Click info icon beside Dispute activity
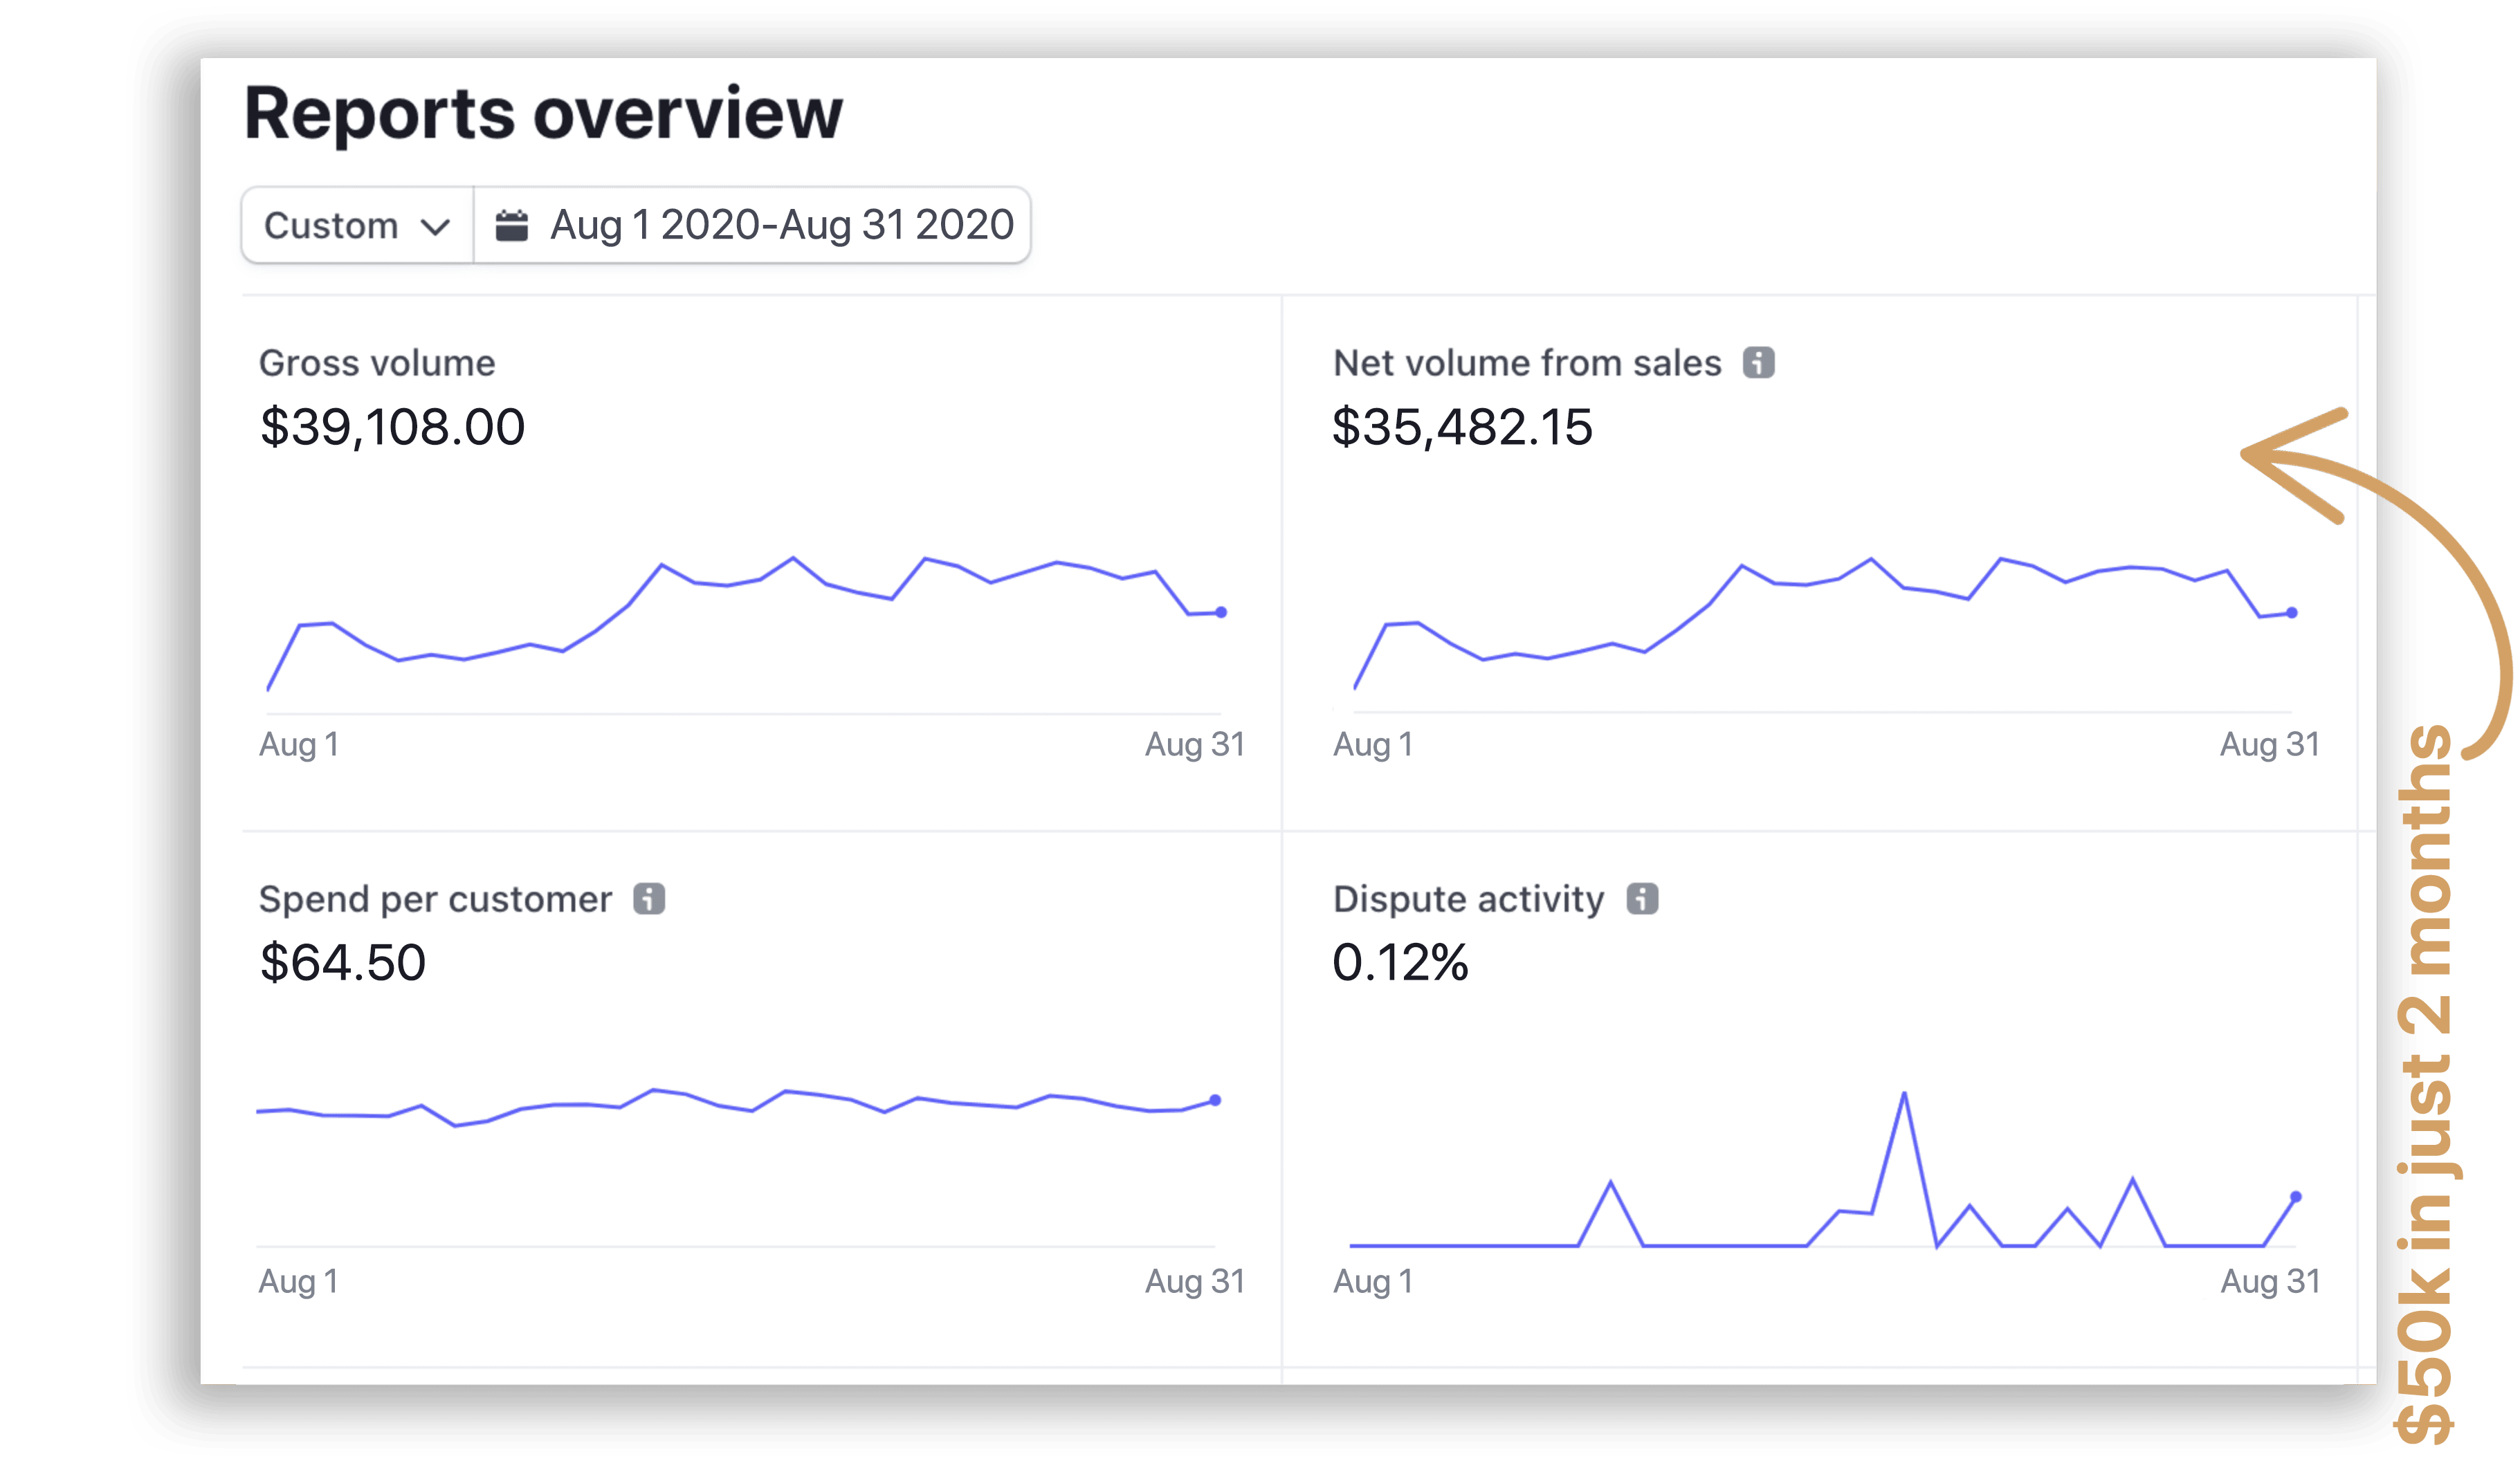This screenshot has height=1479, width=2520. tap(1642, 898)
